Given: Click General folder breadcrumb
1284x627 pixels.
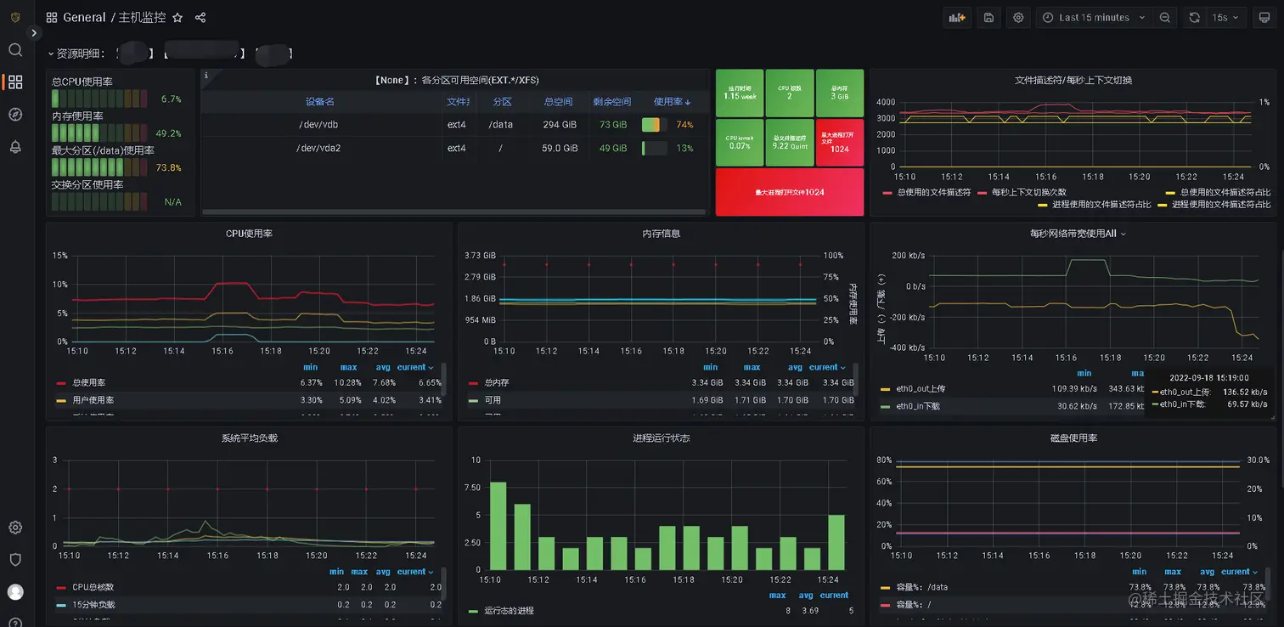Looking at the screenshot, I should (84, 17).
